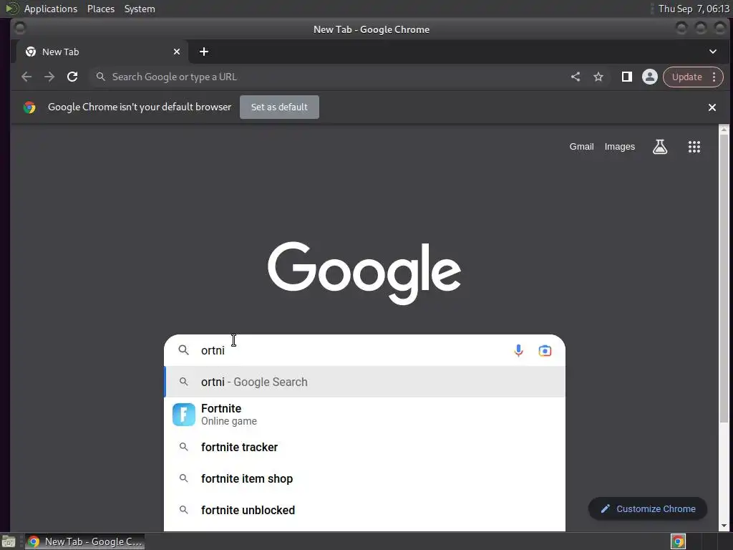The width and height of the screenshot is (733, 550).
Task: Click the Chrome logo in the notification bar
Action: (29, 107)
